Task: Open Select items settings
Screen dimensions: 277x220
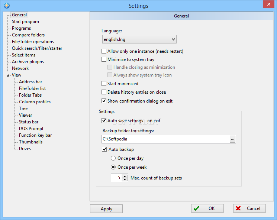Action: pos(24,55)
